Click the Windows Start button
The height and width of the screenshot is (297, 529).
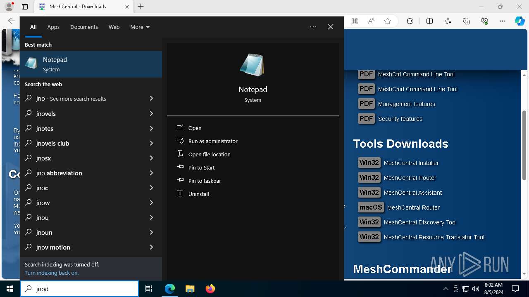tap(10, 289)
